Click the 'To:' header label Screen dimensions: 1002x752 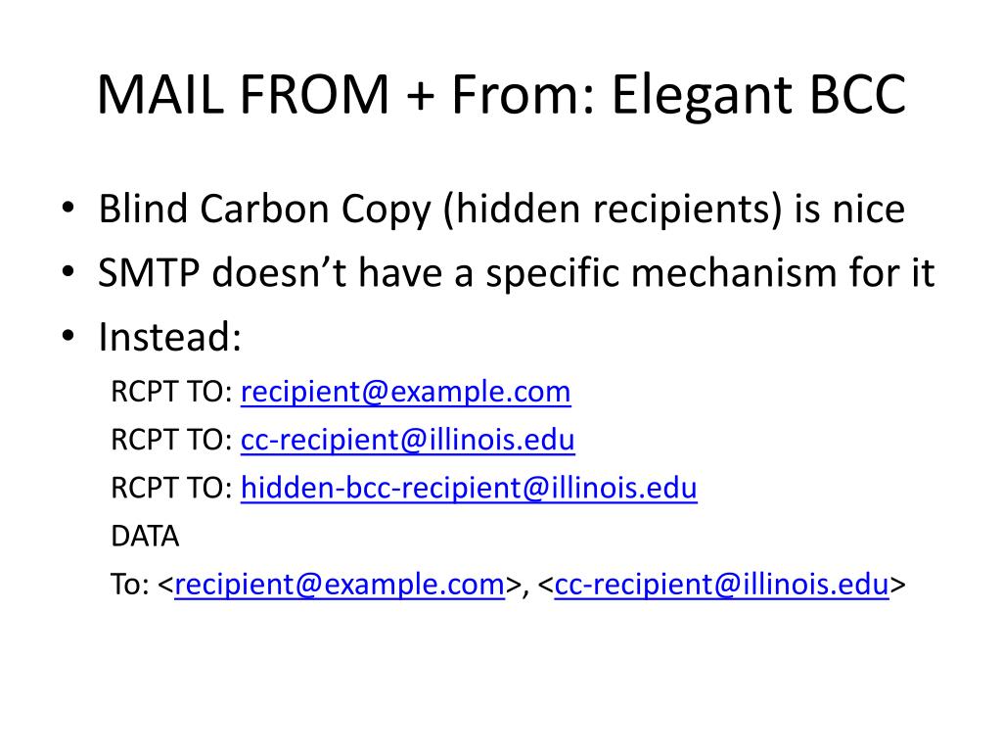coord(130,585)
